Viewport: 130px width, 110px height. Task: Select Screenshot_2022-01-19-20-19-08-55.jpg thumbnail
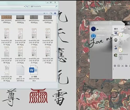coord(6,52)
